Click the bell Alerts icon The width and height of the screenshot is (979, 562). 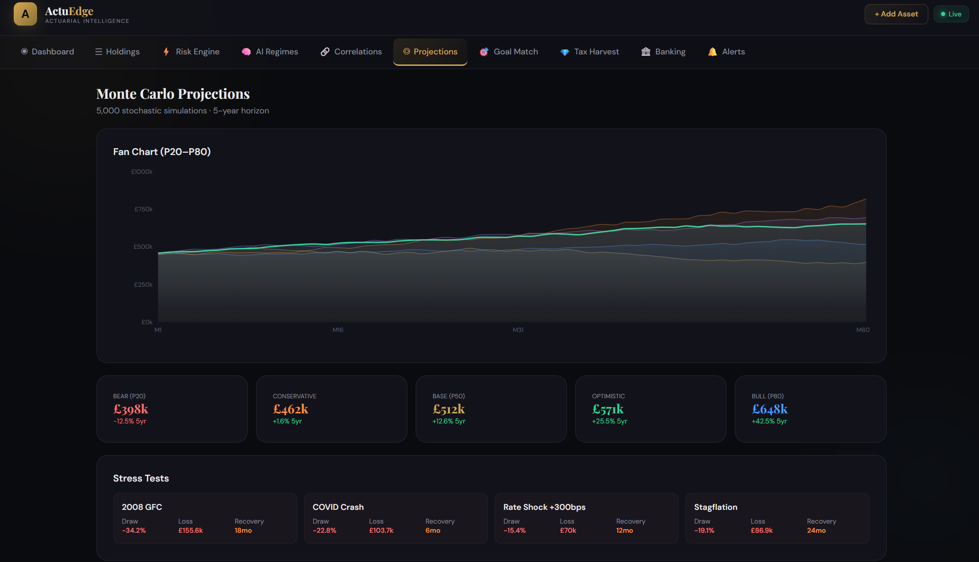coord(712,52)
